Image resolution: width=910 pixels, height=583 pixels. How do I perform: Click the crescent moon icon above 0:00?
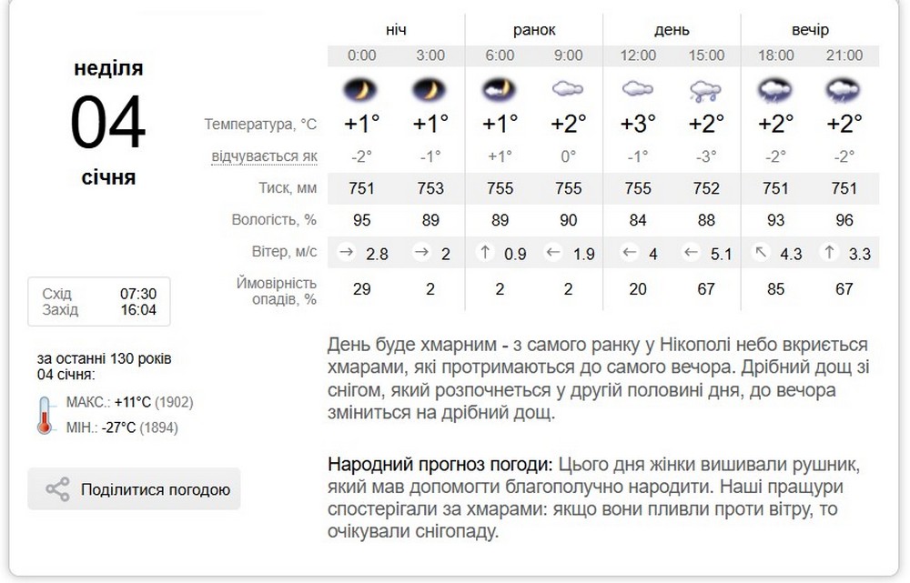(361, 90)
